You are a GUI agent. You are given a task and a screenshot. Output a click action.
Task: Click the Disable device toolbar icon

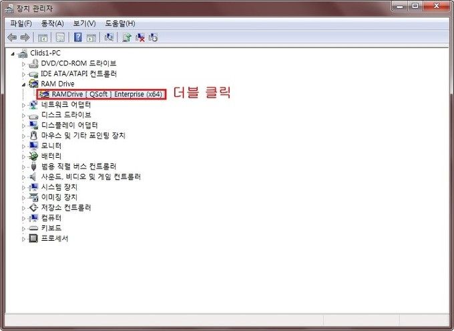153,37
